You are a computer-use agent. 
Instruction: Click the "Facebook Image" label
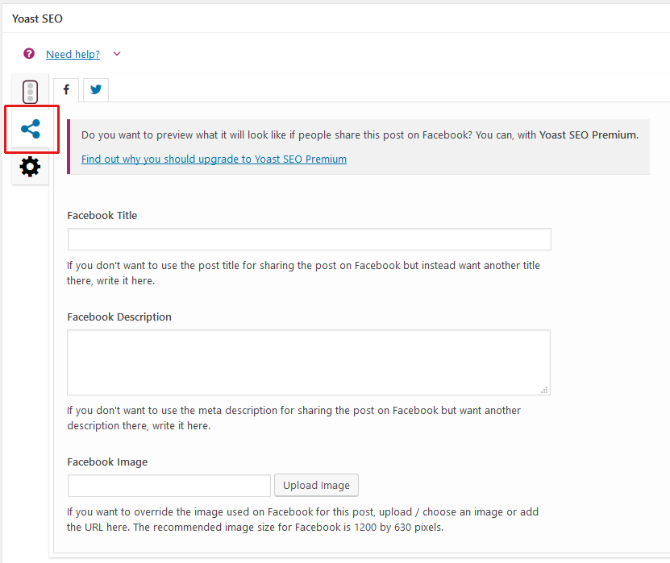(x=107, y=462)
